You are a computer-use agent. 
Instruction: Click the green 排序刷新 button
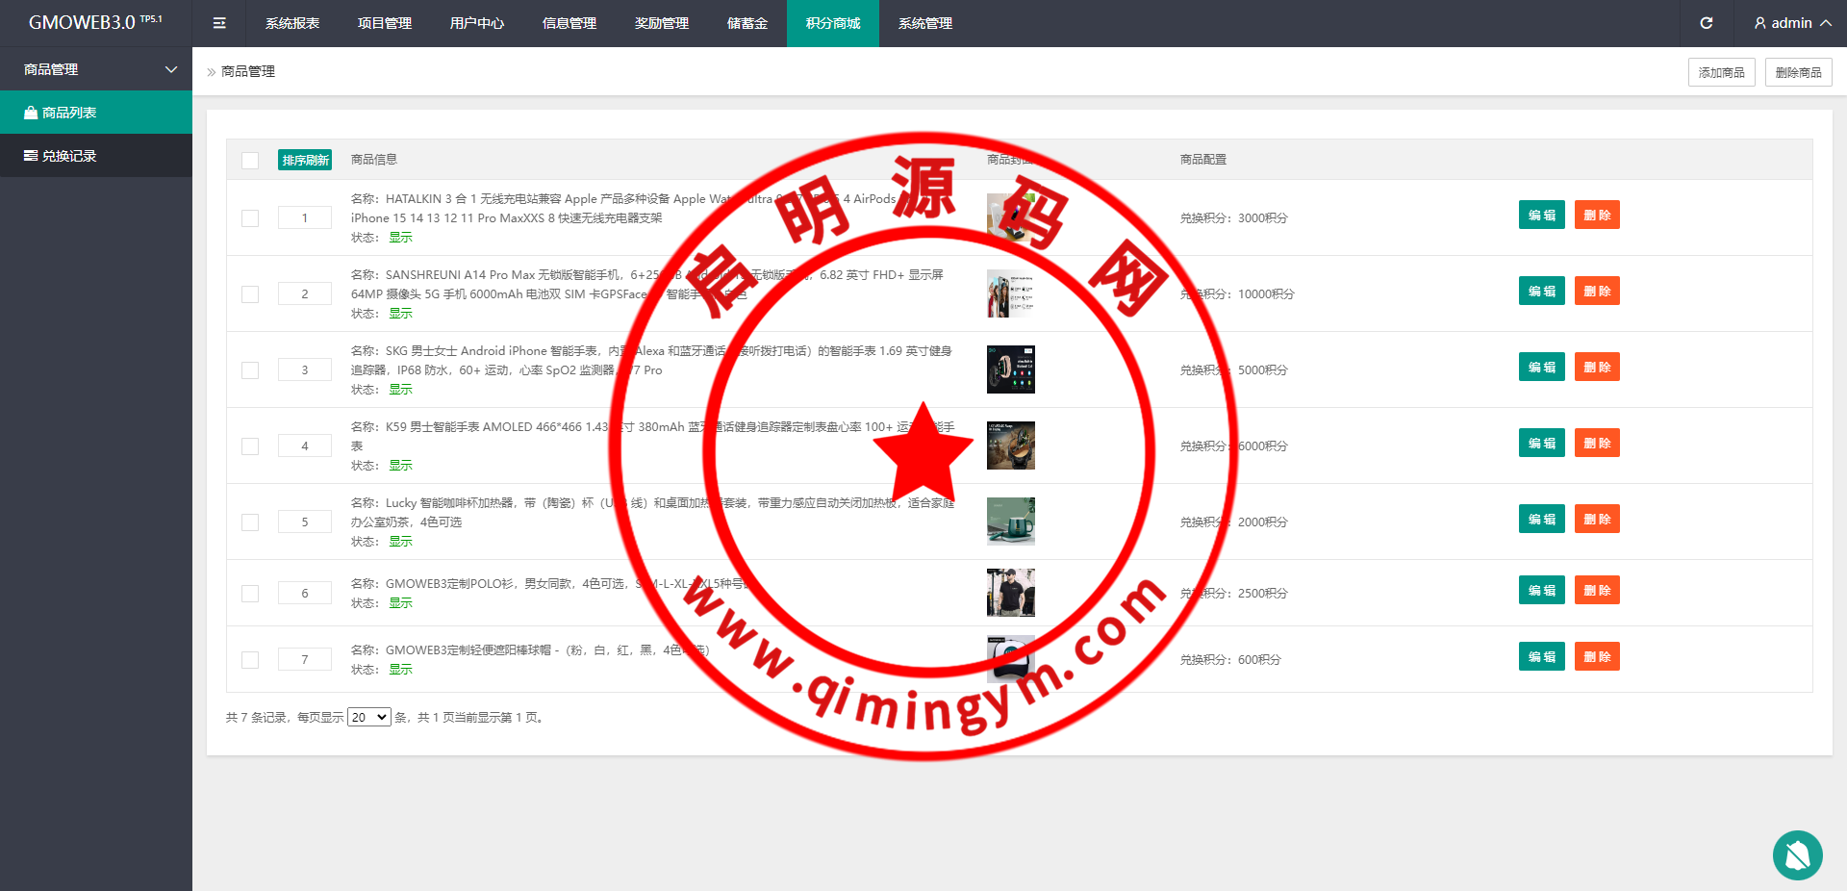(x=305, y=160)
